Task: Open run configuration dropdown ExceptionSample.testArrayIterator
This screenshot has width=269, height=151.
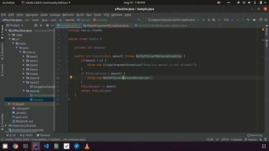Action: pyautogui.click(x=171, y=20)
